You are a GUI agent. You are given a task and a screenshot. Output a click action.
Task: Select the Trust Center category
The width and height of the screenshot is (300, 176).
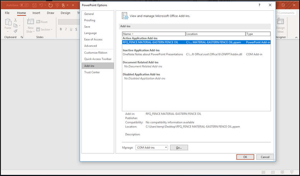tap(92, 72)
